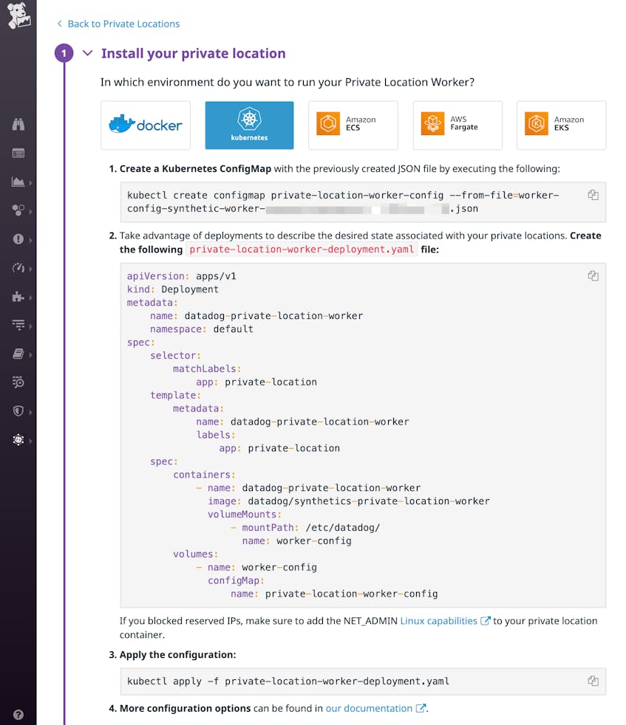
Task: Click the Install your private location heading
Action: 194,53
